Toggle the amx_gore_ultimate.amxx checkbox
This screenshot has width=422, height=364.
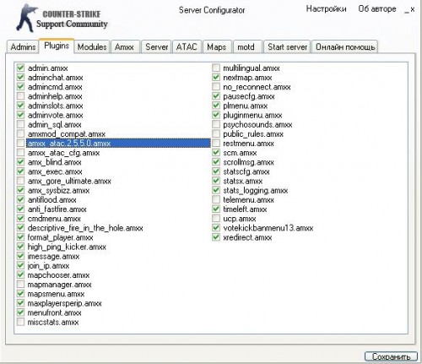(x=20, y=181)
